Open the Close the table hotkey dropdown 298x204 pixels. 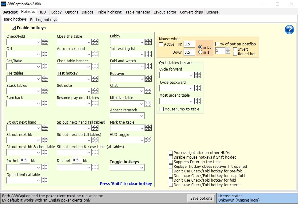coord(74,42)
